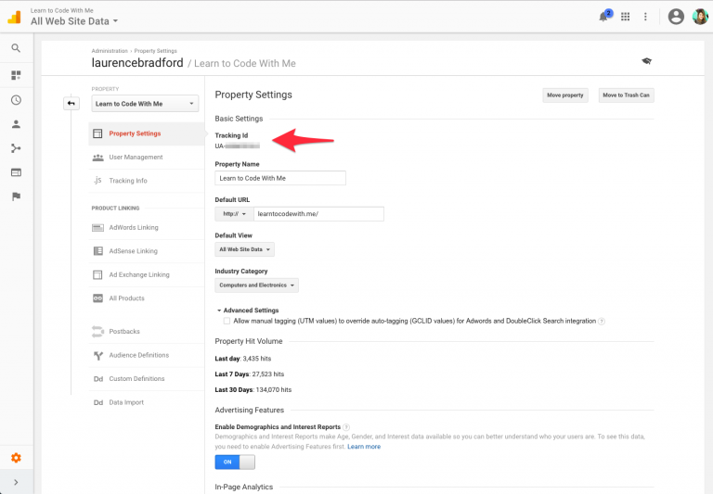The width and height of the screenshot is (713, 494).
Task: Open Behavior icon in sidebar
Action: pyautogui.click(x=16, y=172)
